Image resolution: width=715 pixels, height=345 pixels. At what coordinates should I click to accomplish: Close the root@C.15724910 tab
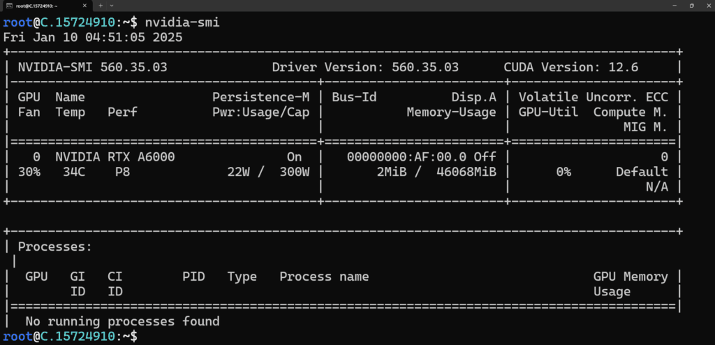[84, 6]
